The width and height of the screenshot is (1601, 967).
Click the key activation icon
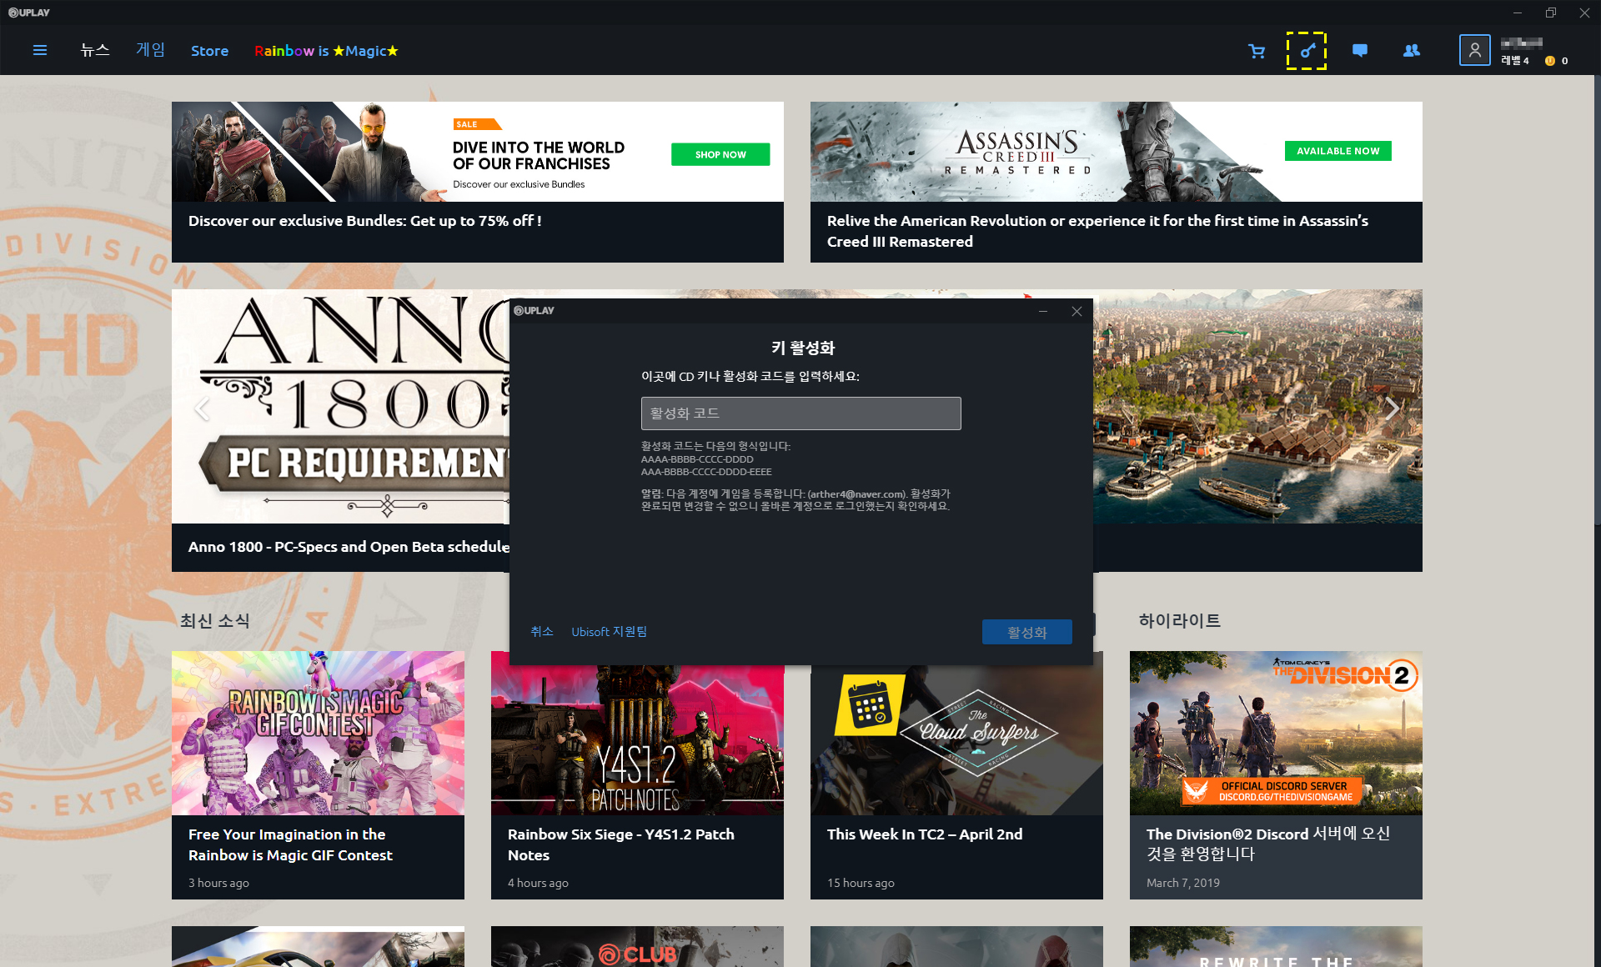[1307, 51]
